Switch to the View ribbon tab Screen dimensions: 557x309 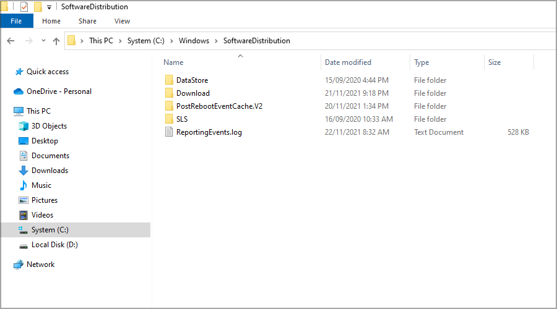tap(122, 21)
